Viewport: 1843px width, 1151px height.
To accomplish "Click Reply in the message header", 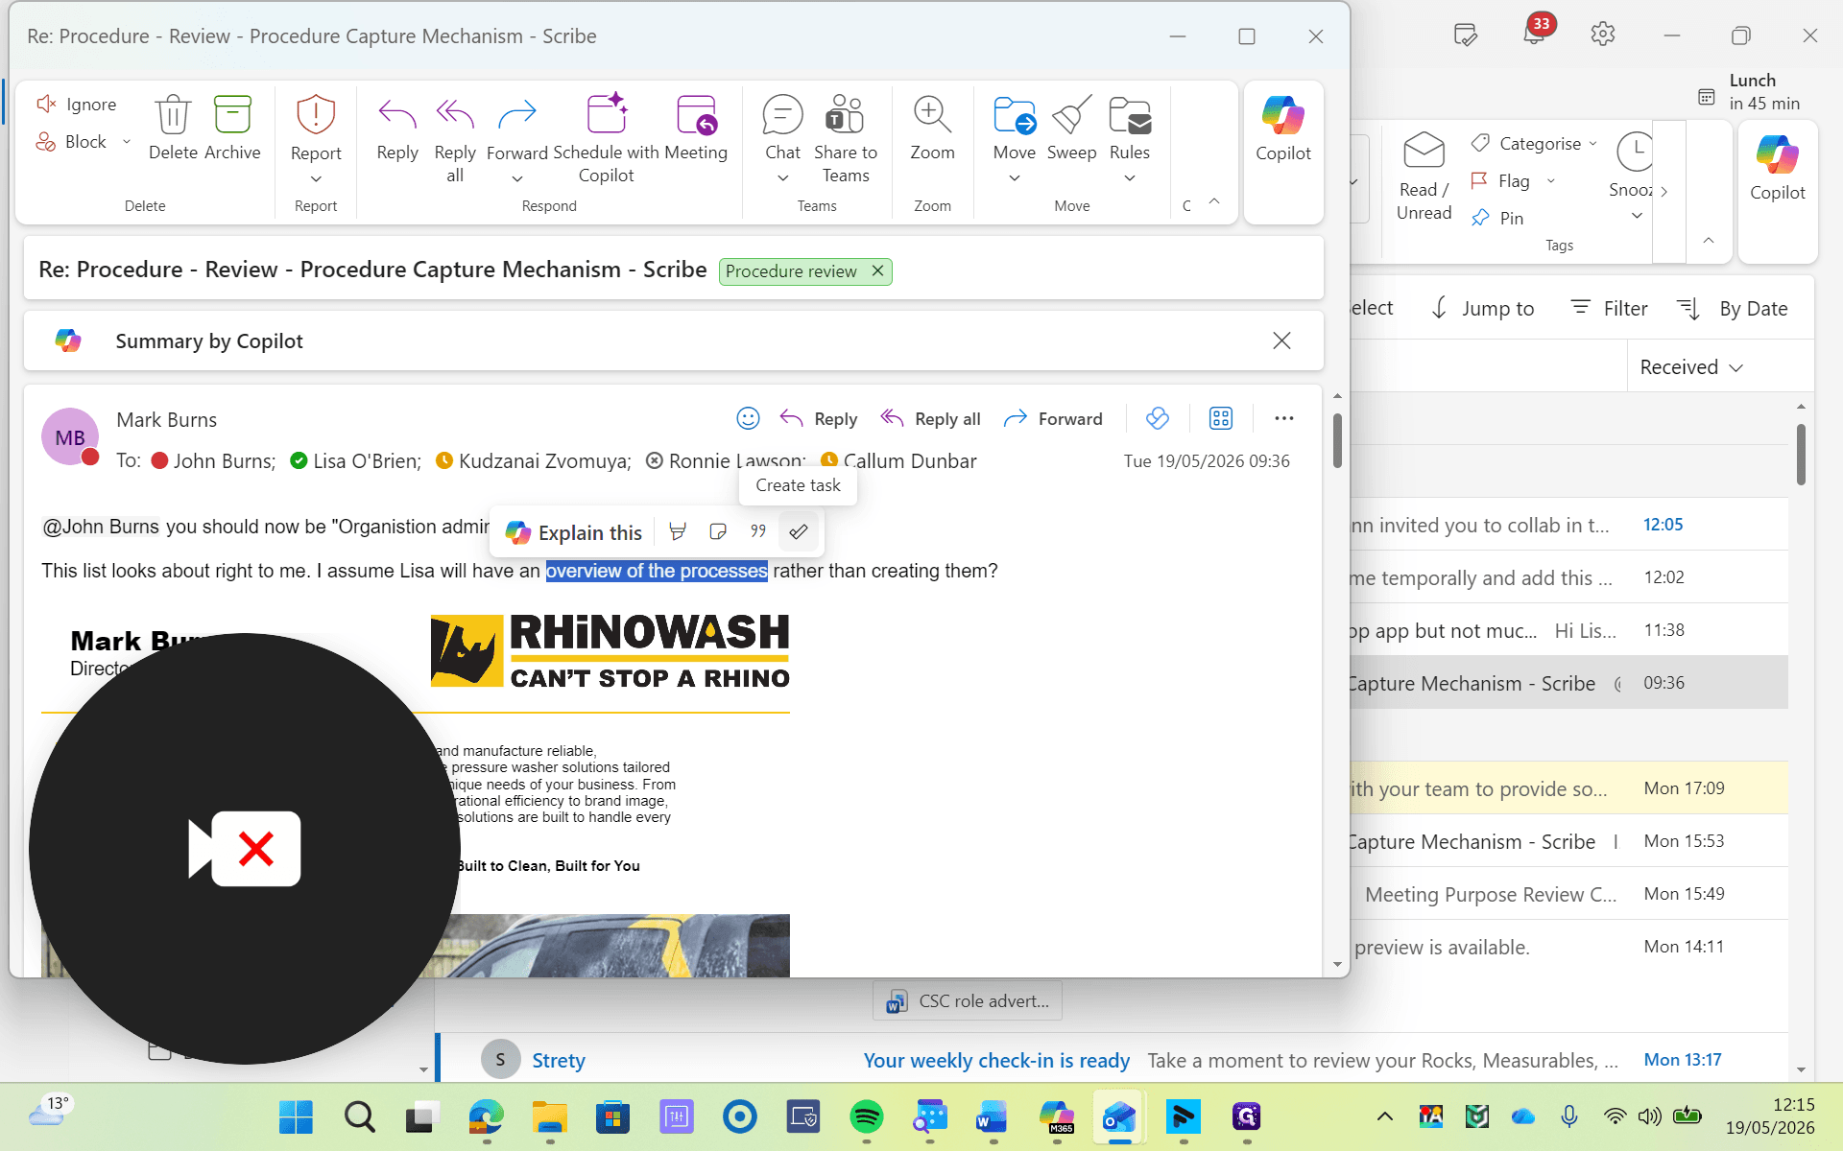I will pyautogui.click(x=819, y=418).
